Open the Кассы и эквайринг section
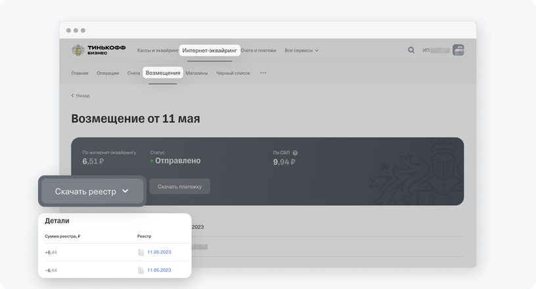Viewport: 536px width, 289px height. click(158, 50)
